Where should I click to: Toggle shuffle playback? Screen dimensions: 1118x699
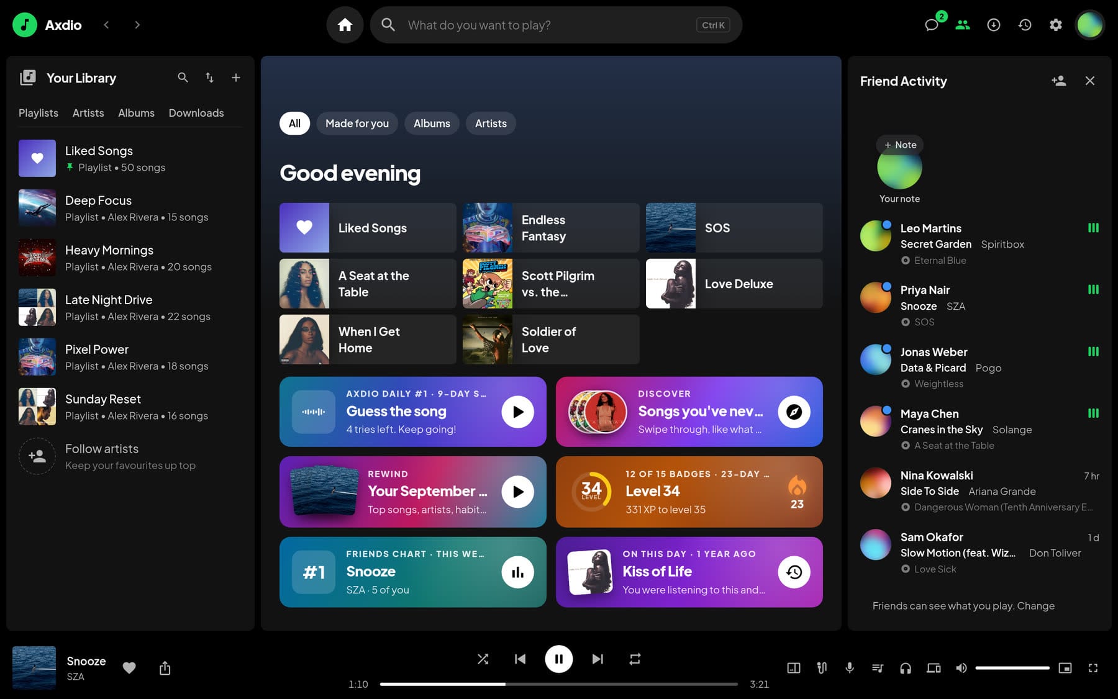coord(483,659)
